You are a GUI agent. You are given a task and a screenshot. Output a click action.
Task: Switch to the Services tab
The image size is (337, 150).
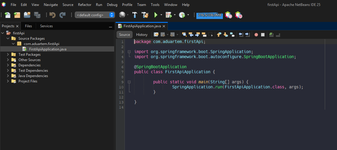tap(46, 26)
